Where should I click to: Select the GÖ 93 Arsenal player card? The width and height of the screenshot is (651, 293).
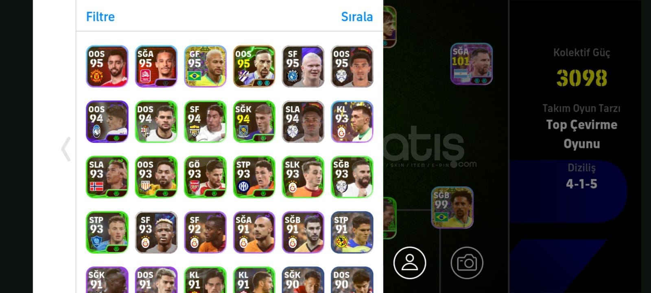[x=205, y=177]
